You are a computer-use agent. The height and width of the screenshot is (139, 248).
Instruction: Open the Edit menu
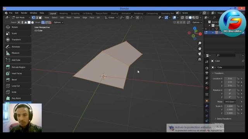(x=17, y=13)
